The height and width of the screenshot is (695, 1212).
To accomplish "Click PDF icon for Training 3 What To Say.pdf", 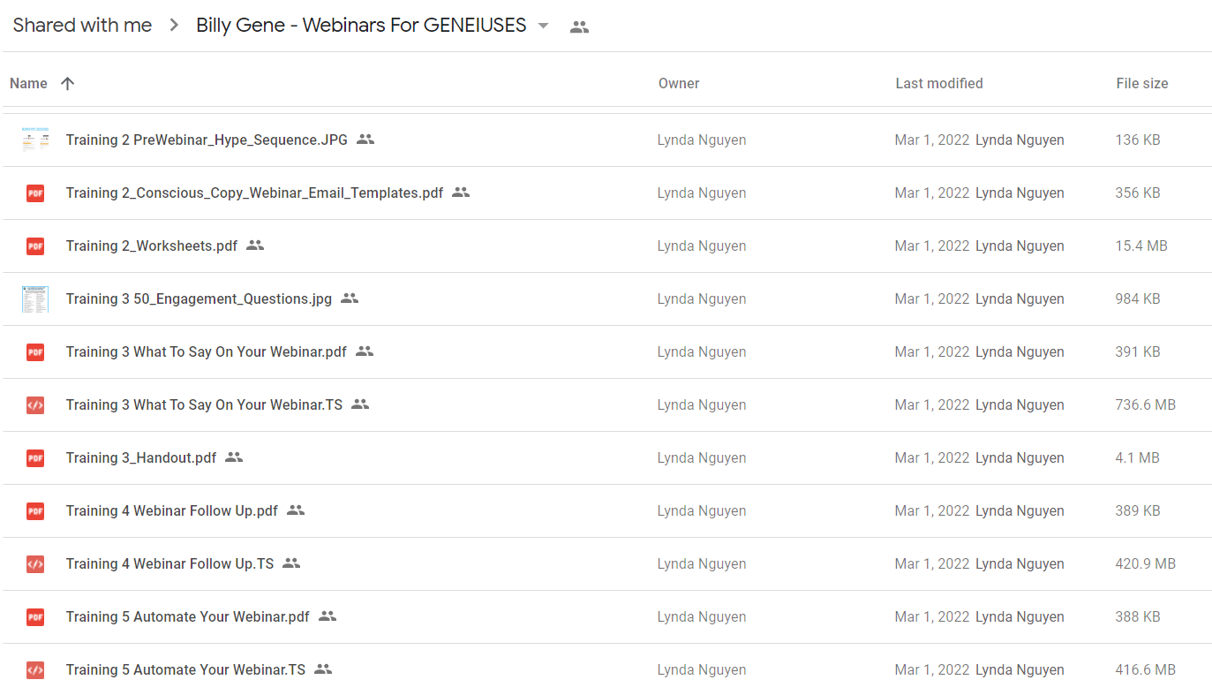I will pos(35,351).
